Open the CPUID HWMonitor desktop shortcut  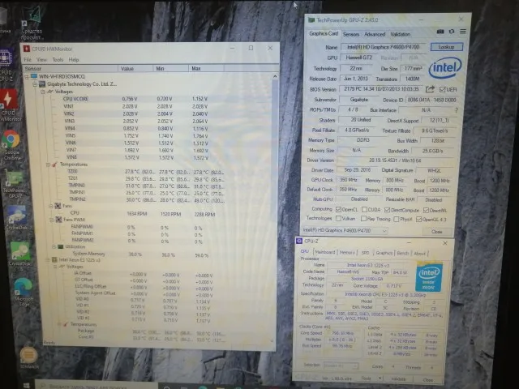(9, 105)
